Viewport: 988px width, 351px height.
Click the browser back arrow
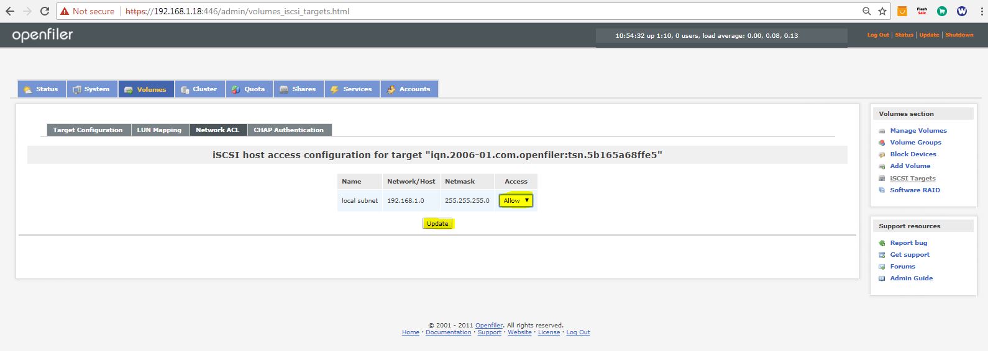pyautogui.click(x=10, y=11)
